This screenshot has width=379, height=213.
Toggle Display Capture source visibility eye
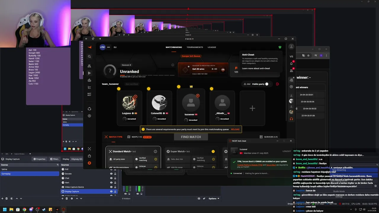(111, 191)
